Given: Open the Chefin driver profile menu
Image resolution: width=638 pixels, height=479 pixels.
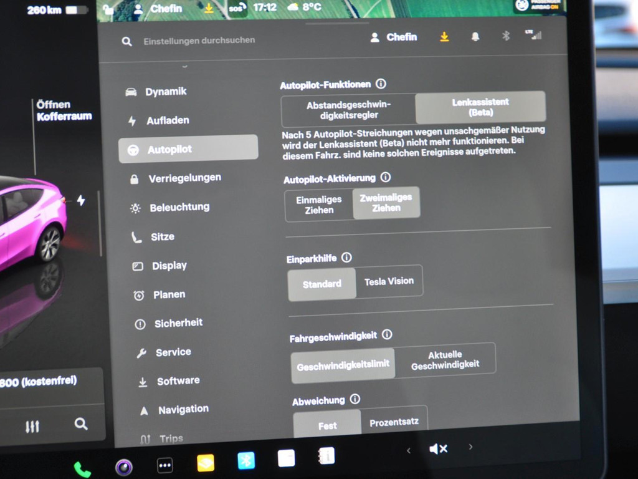Looking at the screenshot, I should [395, 37].
